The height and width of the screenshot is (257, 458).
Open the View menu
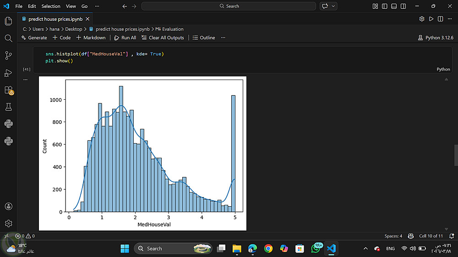coord(71,6)
